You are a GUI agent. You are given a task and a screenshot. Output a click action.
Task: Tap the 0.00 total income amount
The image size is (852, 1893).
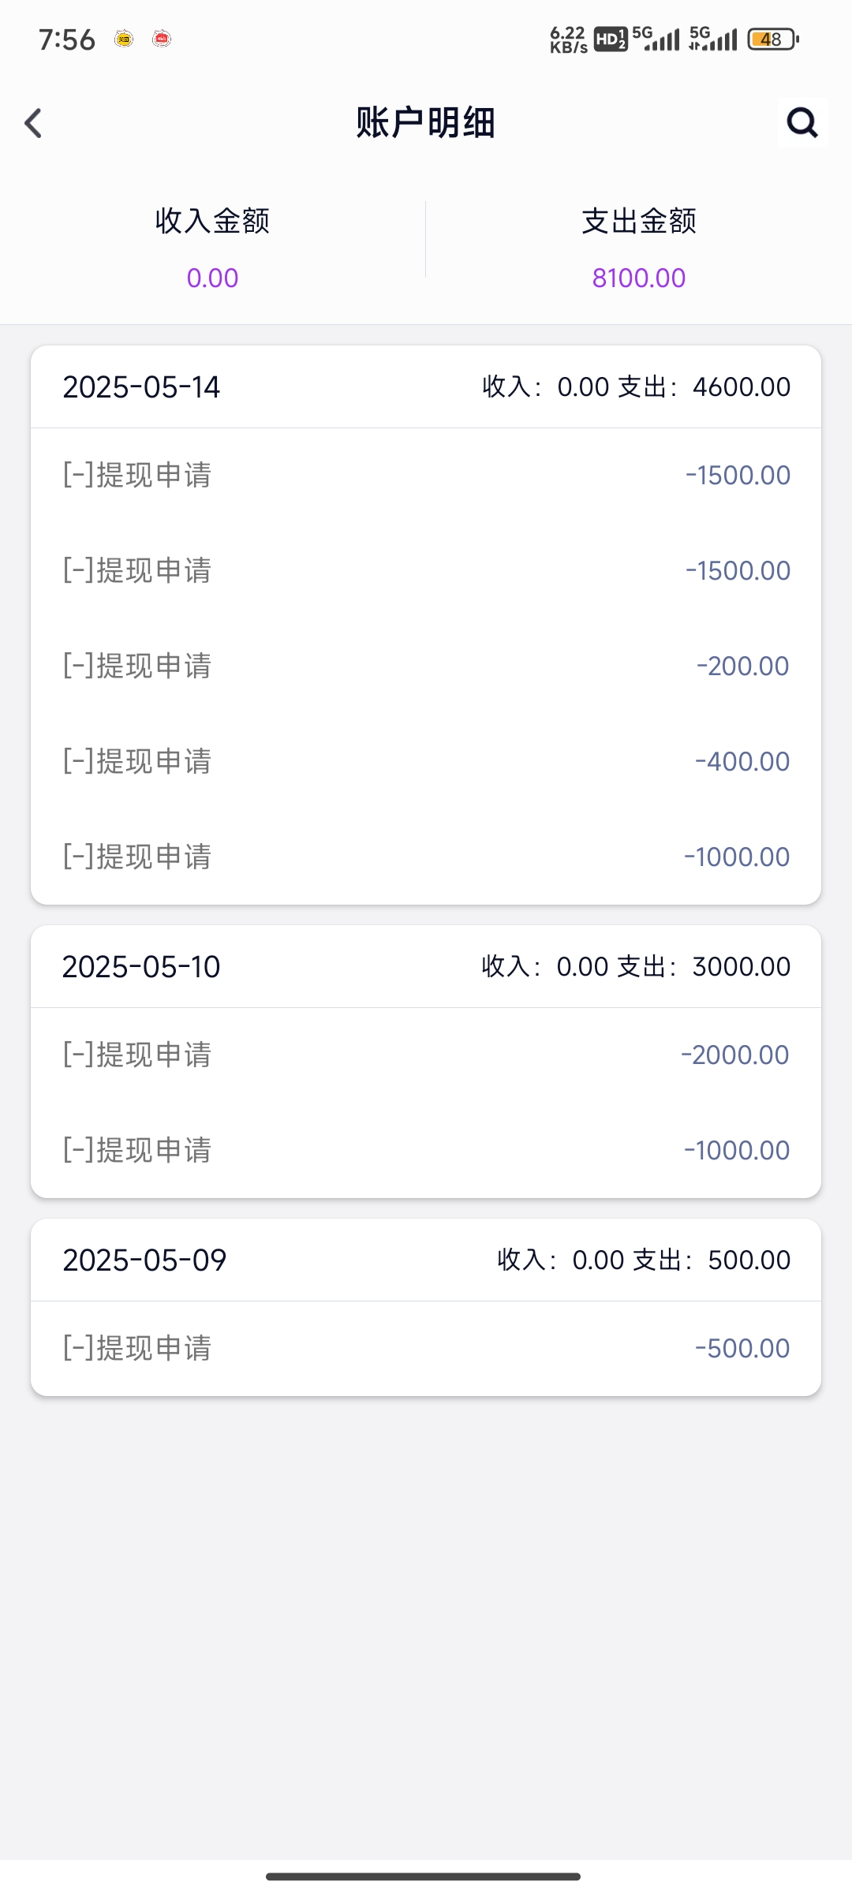click(x=212, y=278)
